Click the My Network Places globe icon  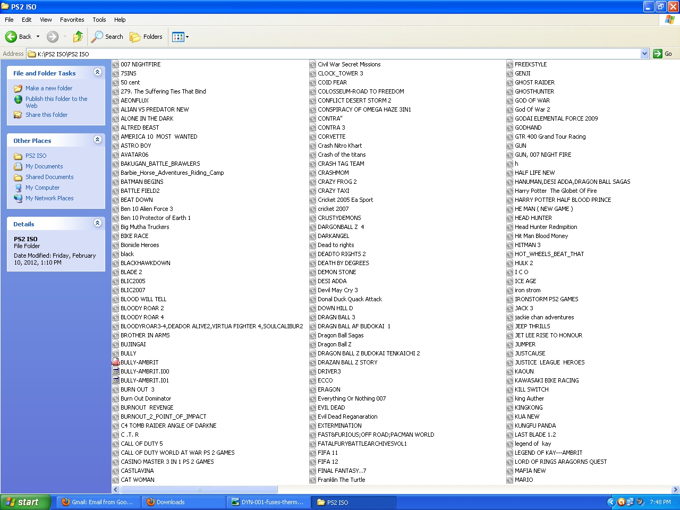18,198
